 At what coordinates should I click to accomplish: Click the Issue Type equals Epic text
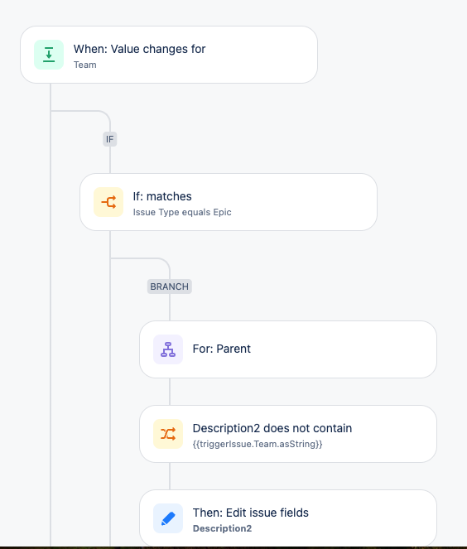(182, 213)
